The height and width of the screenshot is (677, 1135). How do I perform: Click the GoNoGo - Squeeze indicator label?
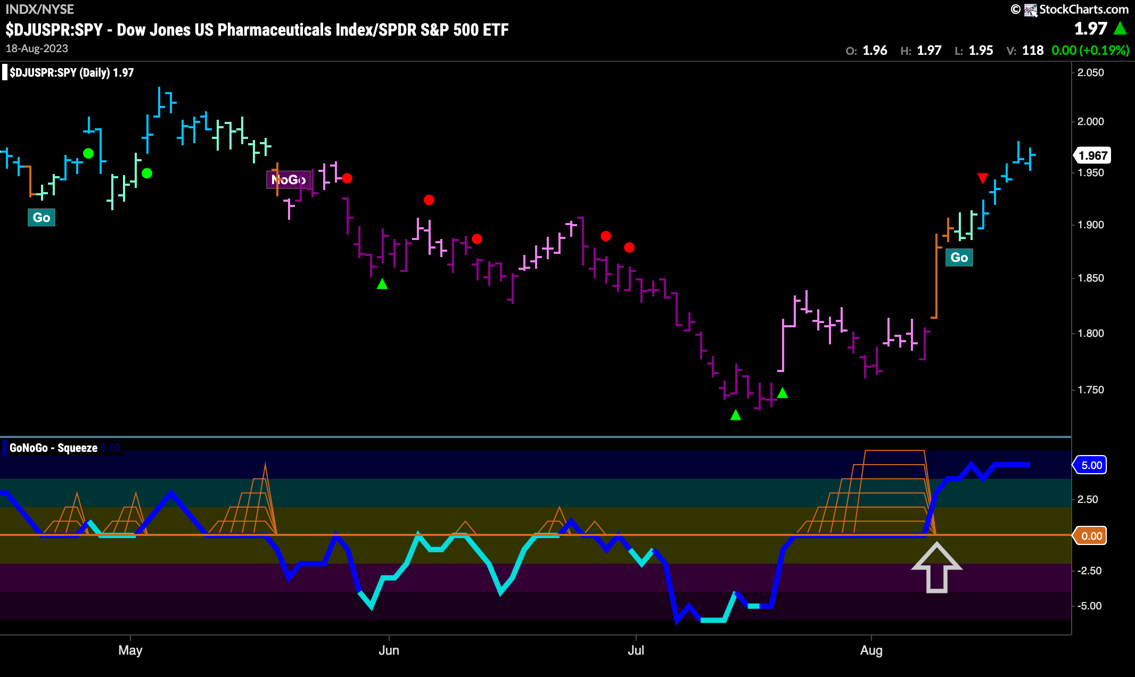coord(53,448)
